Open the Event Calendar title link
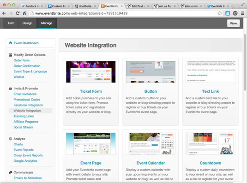This screenshot has width=247, height=183. tap(151, 163)
